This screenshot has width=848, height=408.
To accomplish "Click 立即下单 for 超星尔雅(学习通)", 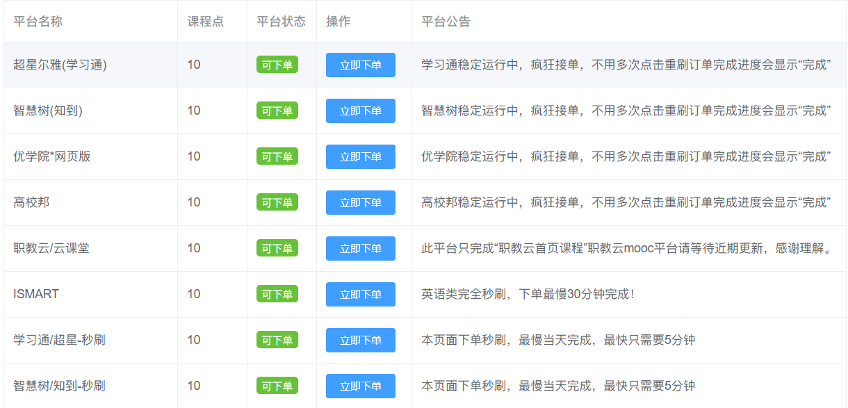I will (x=361, y=65).
